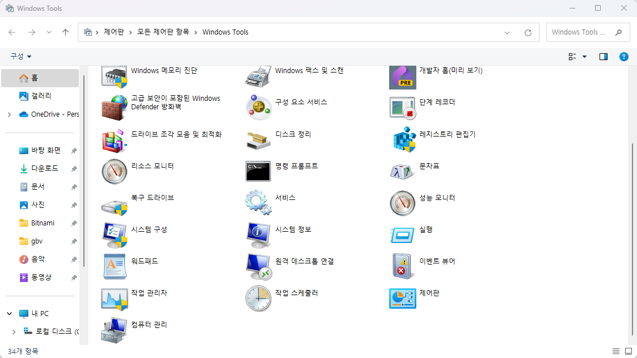This screenshot has width=637, height=358.
Task: Select 홈 in navigation pane
Action: click(x=40, y=78)
